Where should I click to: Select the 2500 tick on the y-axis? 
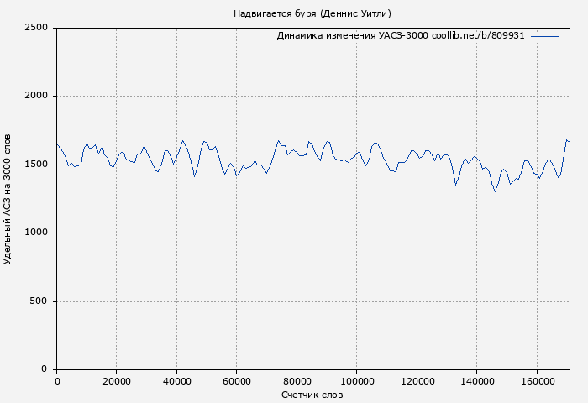point(39,28)
